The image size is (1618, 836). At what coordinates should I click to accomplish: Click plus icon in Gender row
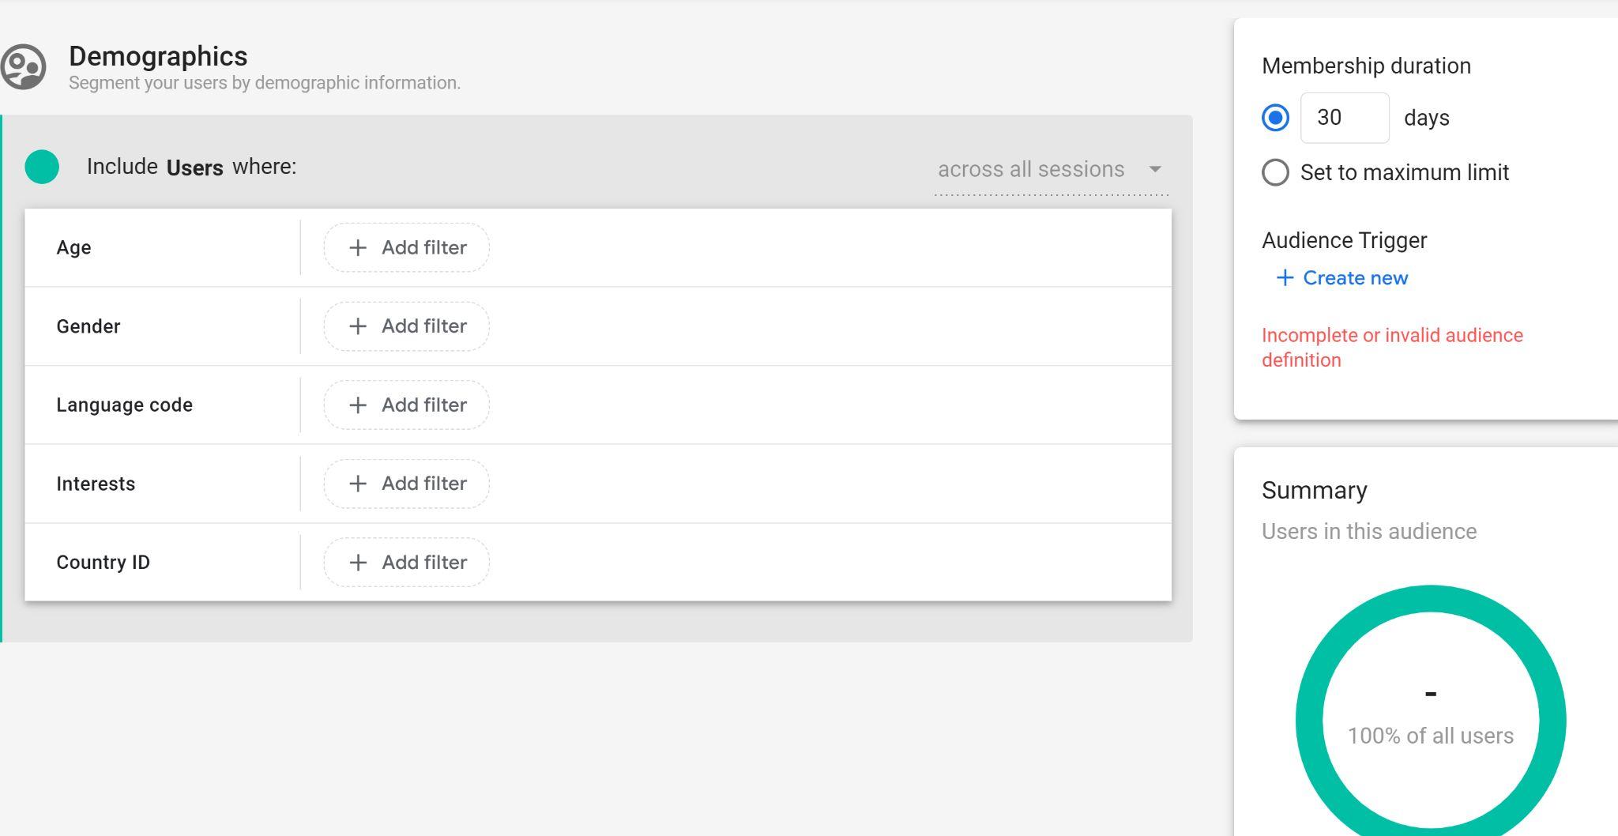coord(358,326)
